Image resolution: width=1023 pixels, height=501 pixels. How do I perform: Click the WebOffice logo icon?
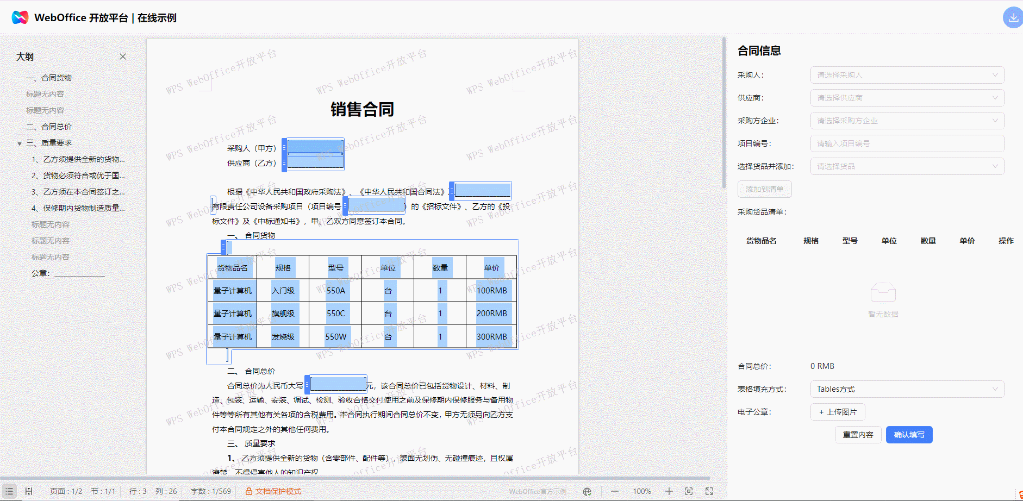(20, 17)
